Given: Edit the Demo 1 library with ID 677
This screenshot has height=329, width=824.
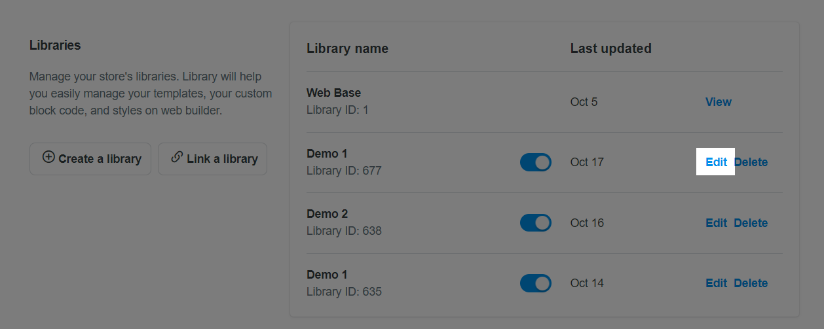Looking at the screenshot, I should pyautogui.click(x=716, y=162).
